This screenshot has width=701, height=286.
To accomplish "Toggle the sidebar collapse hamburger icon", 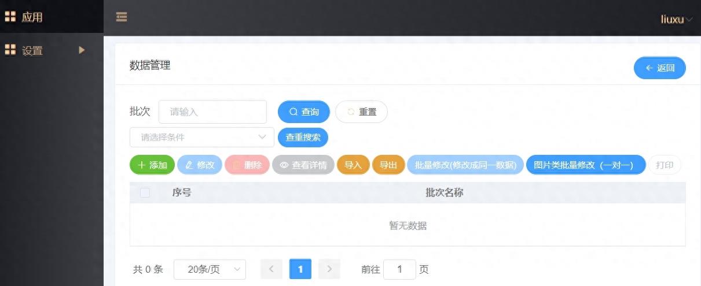I will coord(122,17).
